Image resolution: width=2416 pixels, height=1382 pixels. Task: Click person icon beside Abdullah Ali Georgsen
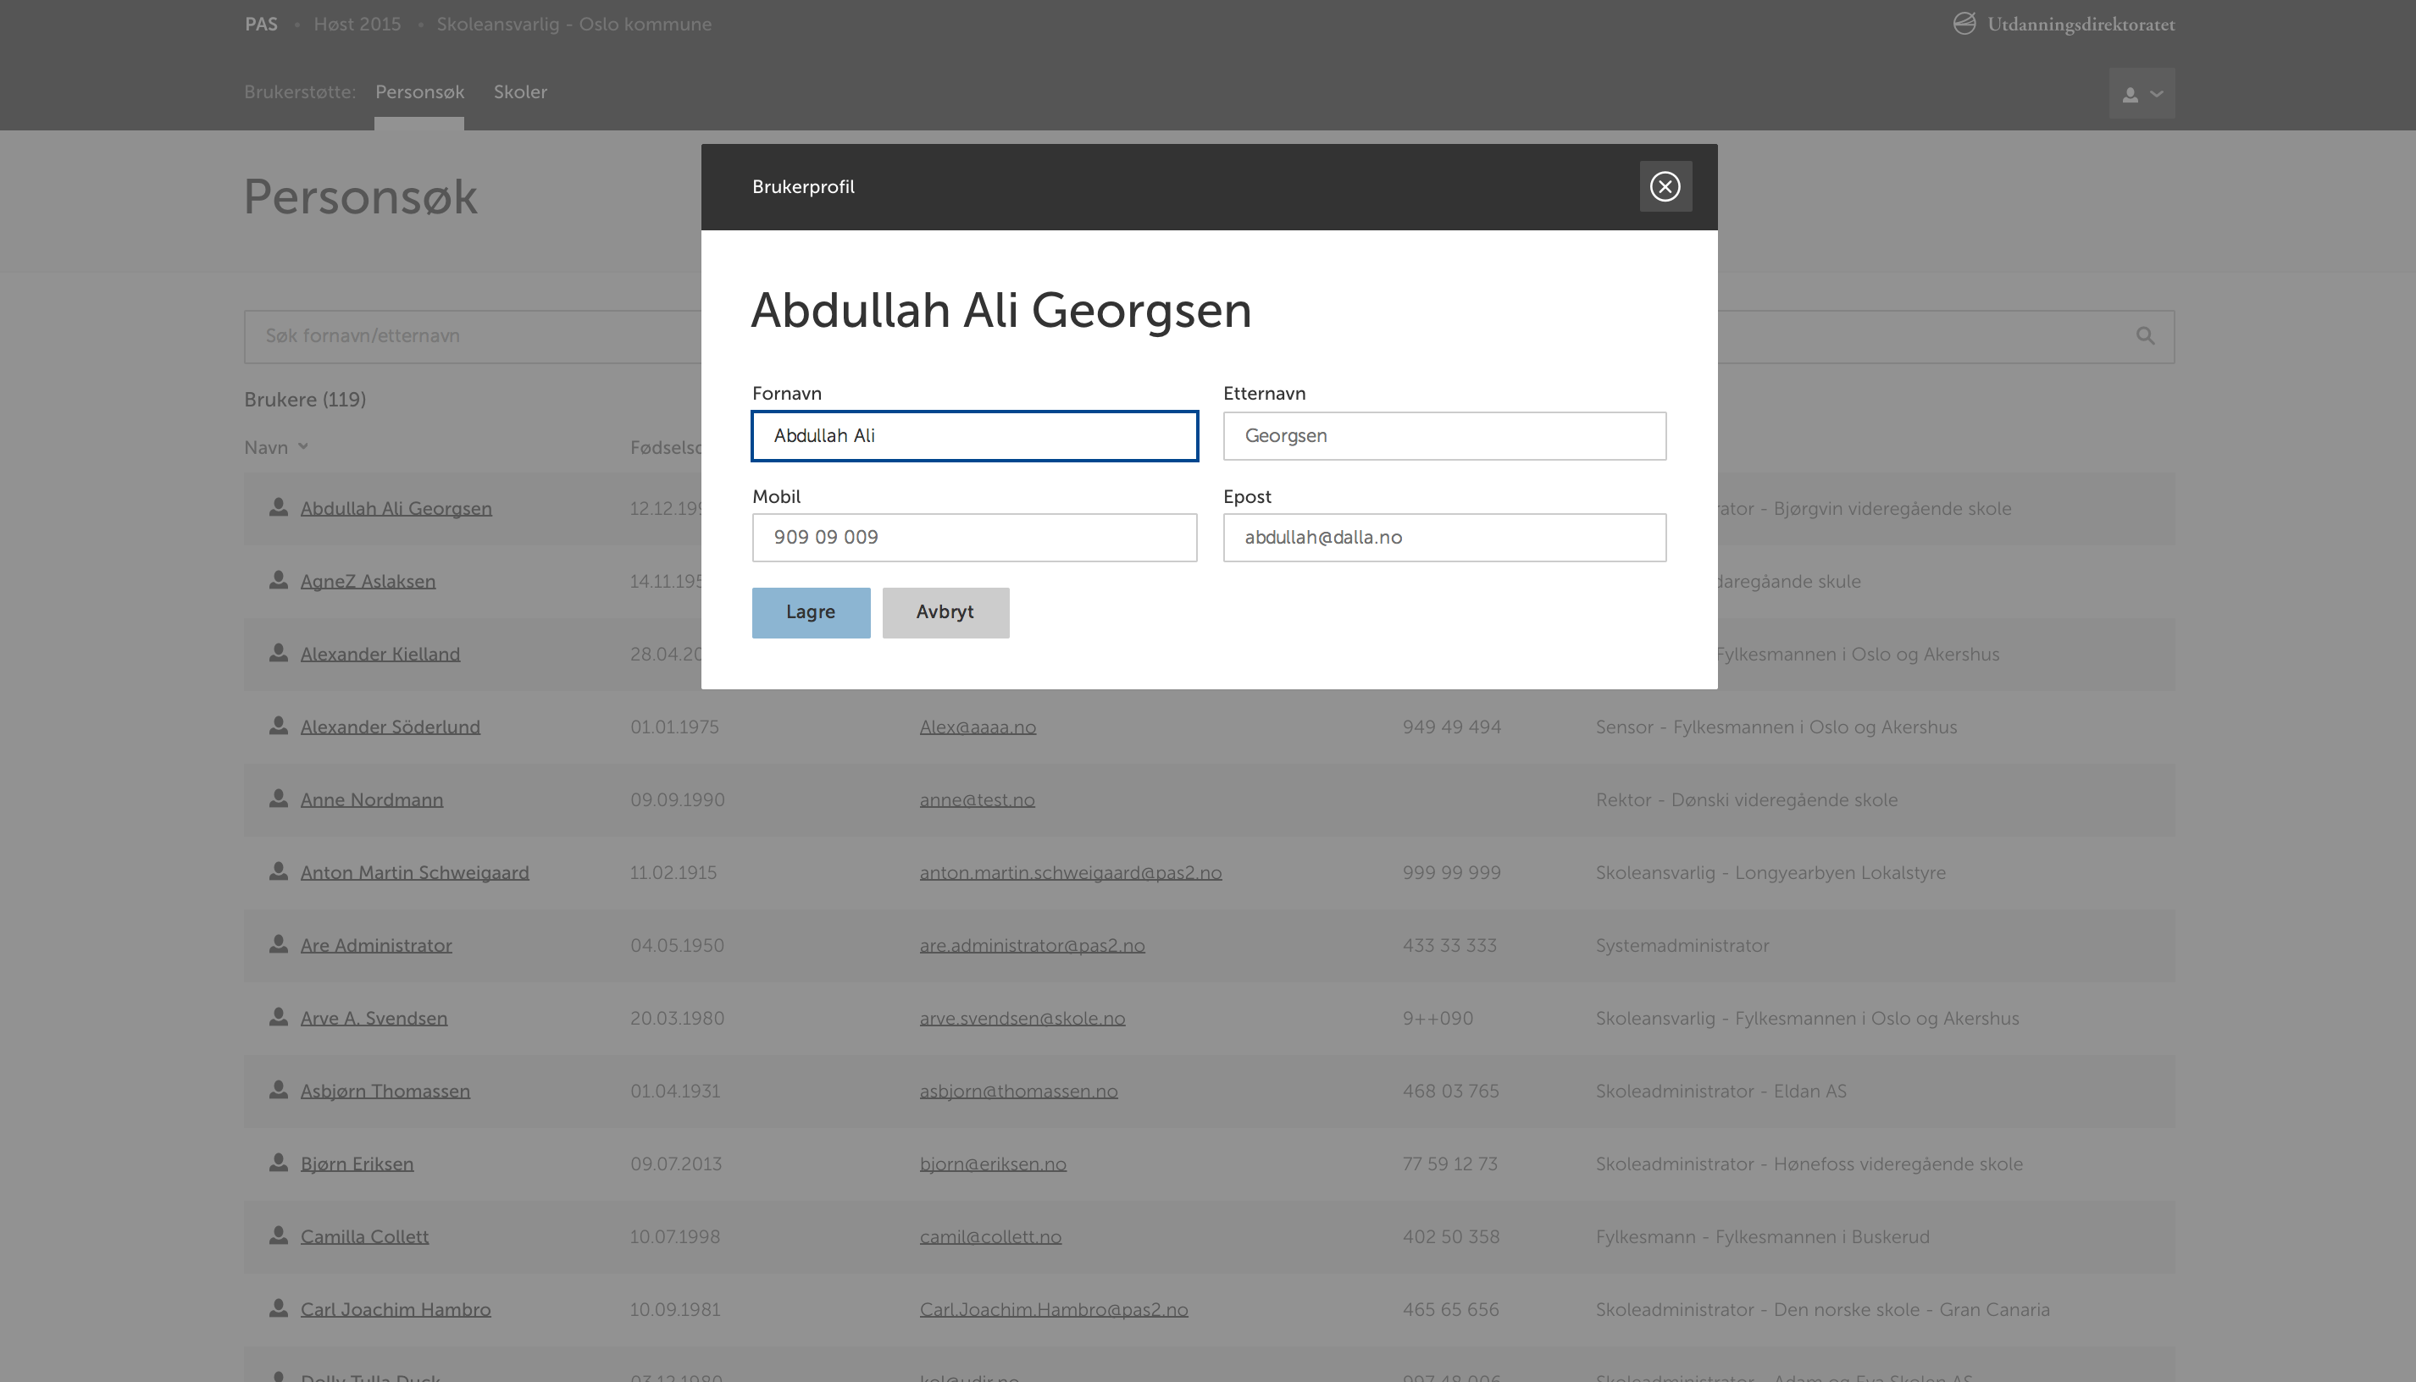point(278,507)
